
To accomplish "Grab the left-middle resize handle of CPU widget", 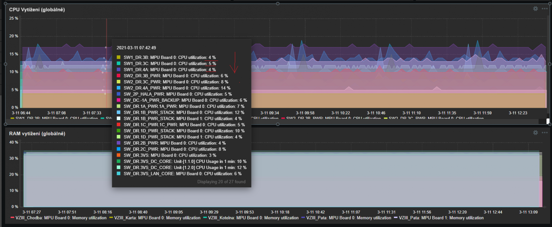I will click(5, 64).
